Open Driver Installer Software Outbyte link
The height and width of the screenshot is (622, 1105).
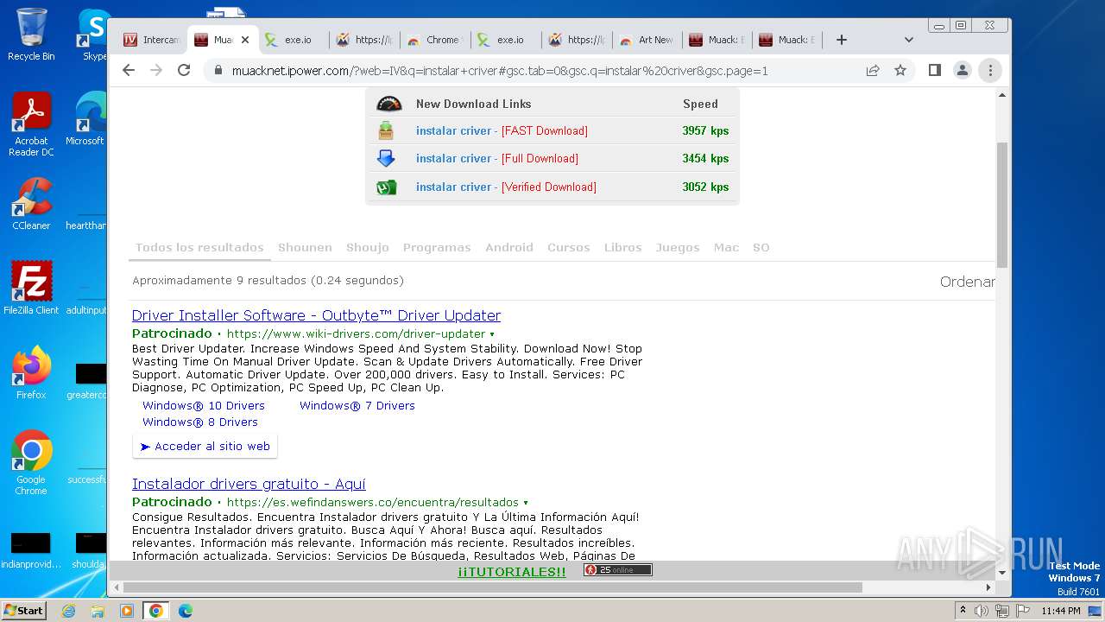tap(316, 315)
